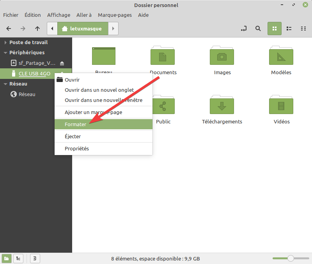Open the Aide menu
The width and height of the screenshot is (312, 264).
[x=143, y=15]
